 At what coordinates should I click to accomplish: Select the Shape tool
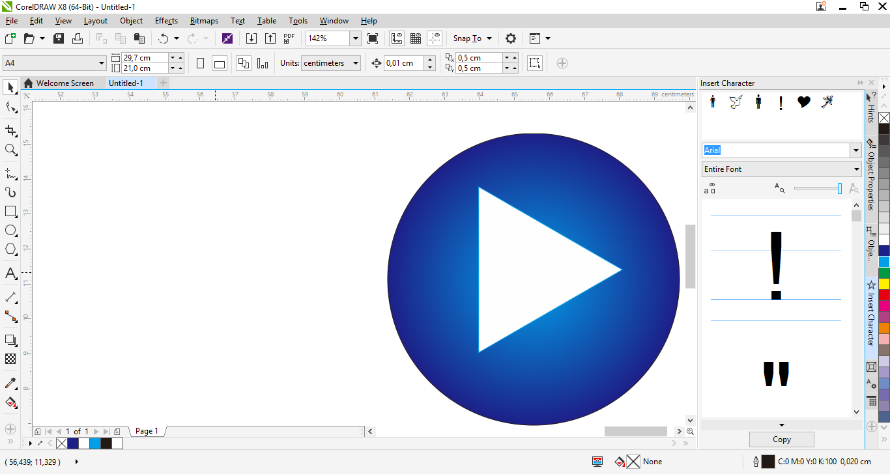pyautogui.click(x=10, y=107)
